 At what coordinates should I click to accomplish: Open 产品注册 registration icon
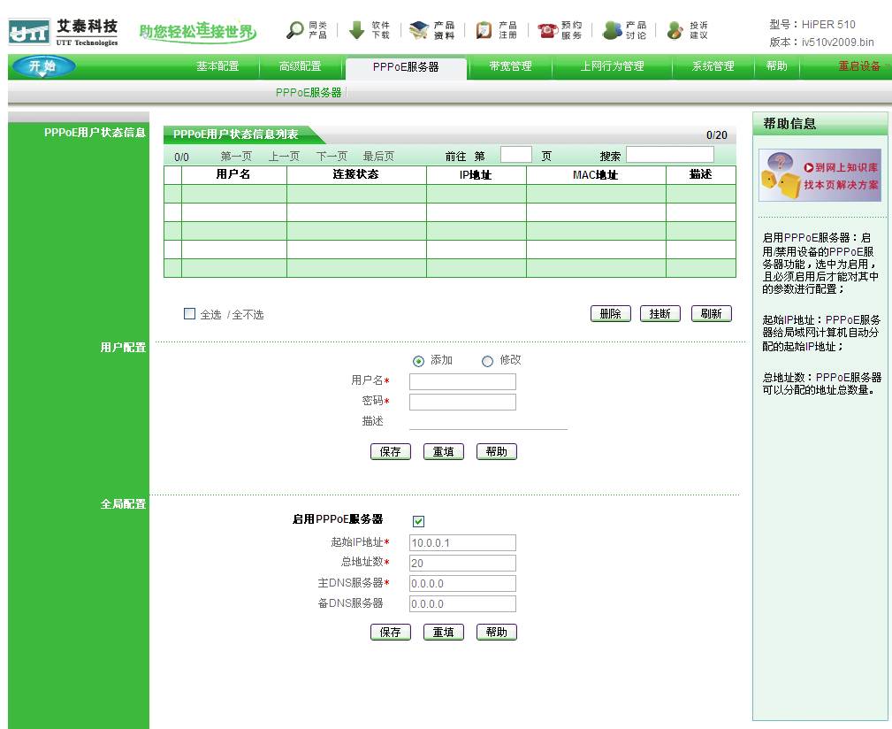click(x=484, y=31)
